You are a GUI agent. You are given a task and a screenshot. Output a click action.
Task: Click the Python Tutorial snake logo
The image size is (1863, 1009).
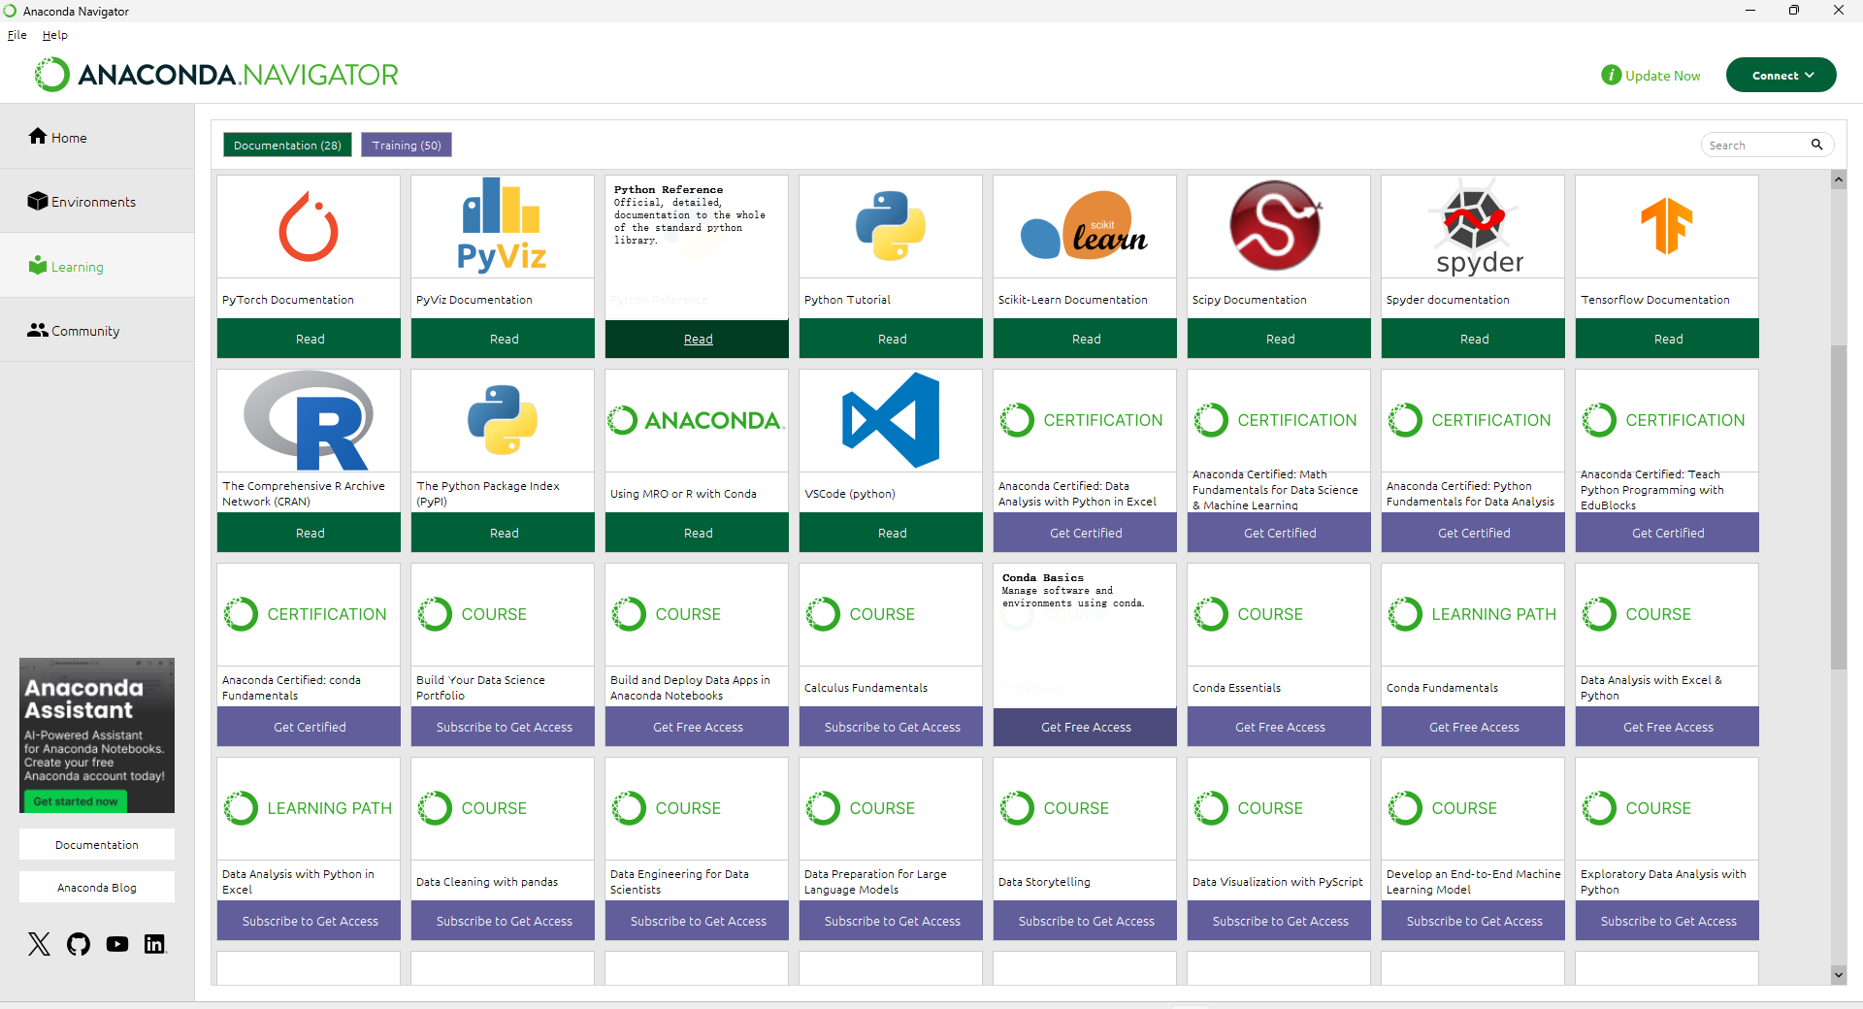tap(891, 226)
